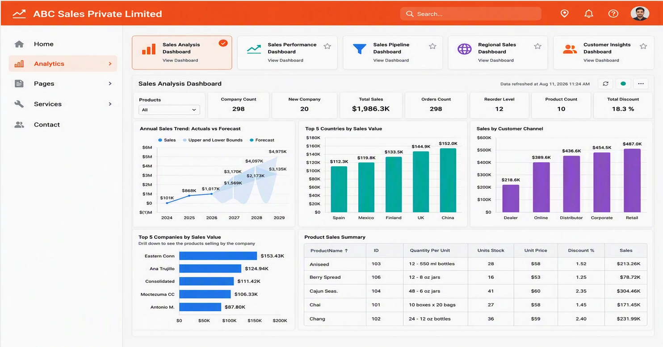The width and height of the screenshot is (663, 347).
Task: Click the Dealer bar in channel chart
Action: (511, 198)
